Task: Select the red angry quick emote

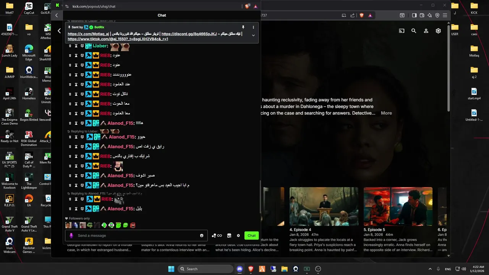Action: (x=133, y=225)
